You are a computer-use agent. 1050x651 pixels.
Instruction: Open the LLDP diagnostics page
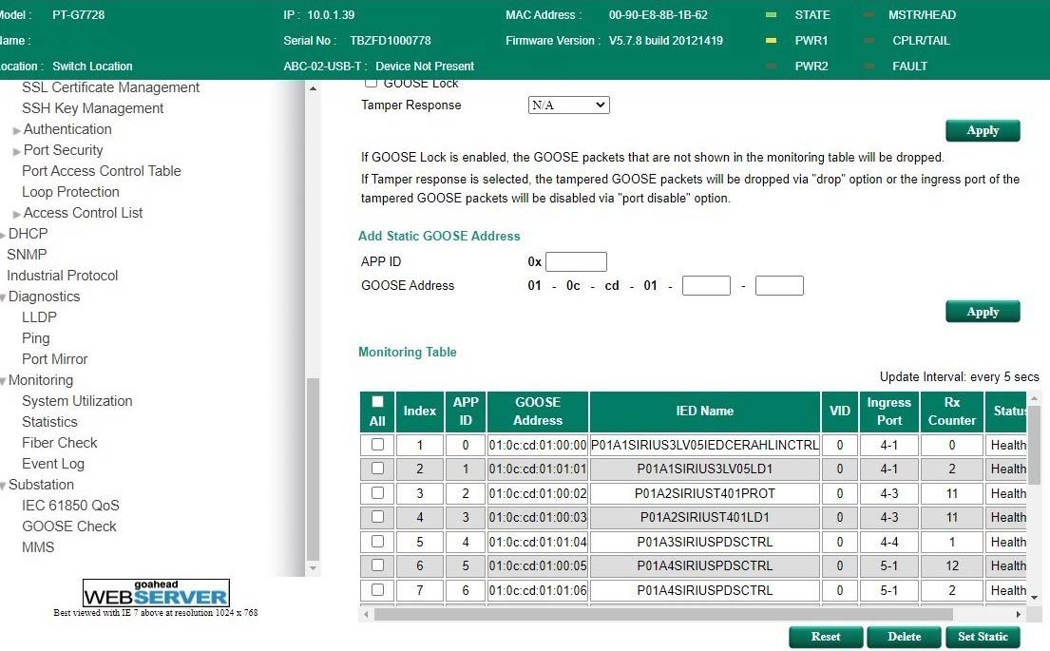tap(40, 316)
